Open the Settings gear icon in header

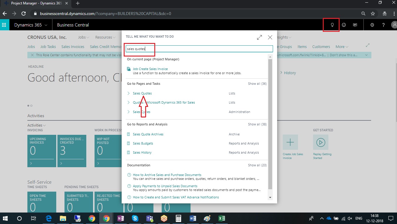(x=372, y=25)
